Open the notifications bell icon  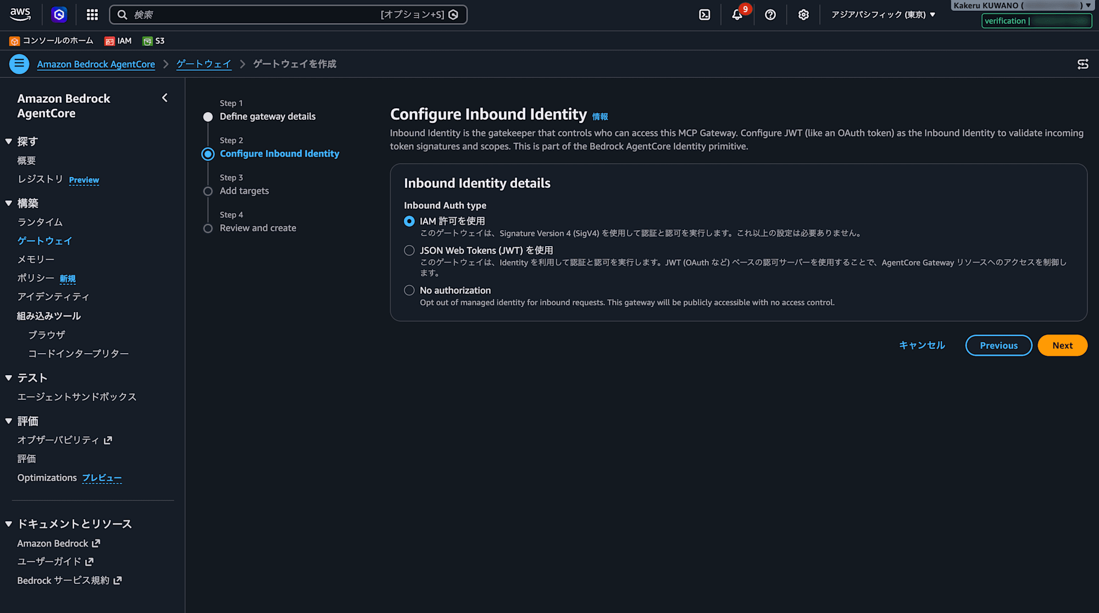[x=737, y=15]
